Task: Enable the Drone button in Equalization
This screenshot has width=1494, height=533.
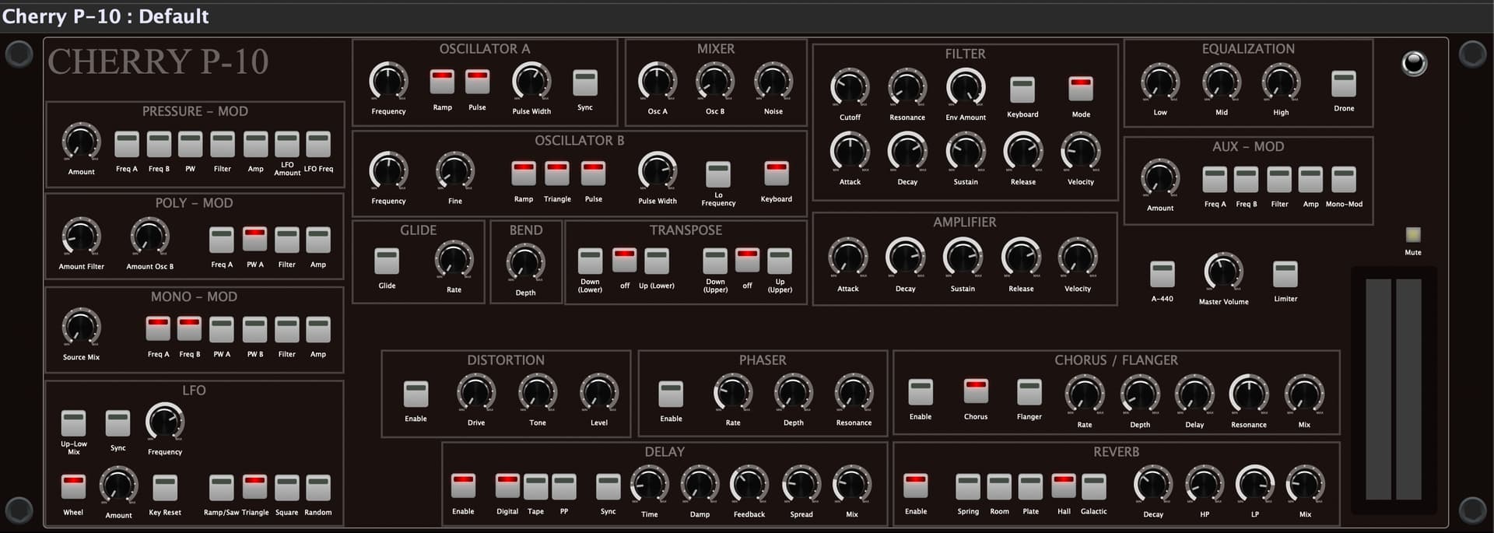Action: coord(1344,84)
